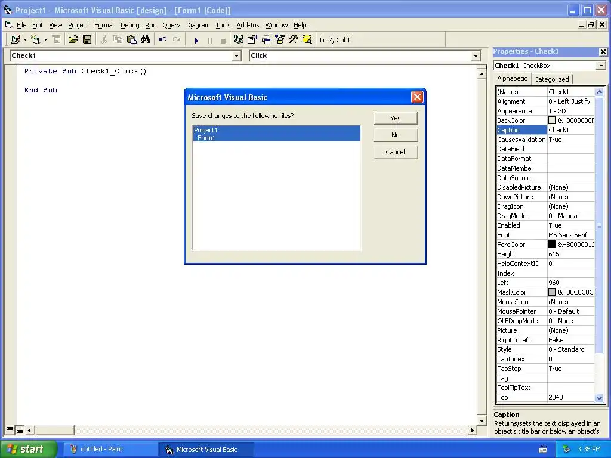This screenshot has width=611, height=458.
Task: Open the Tools menu
Action: tap(223, 25)
